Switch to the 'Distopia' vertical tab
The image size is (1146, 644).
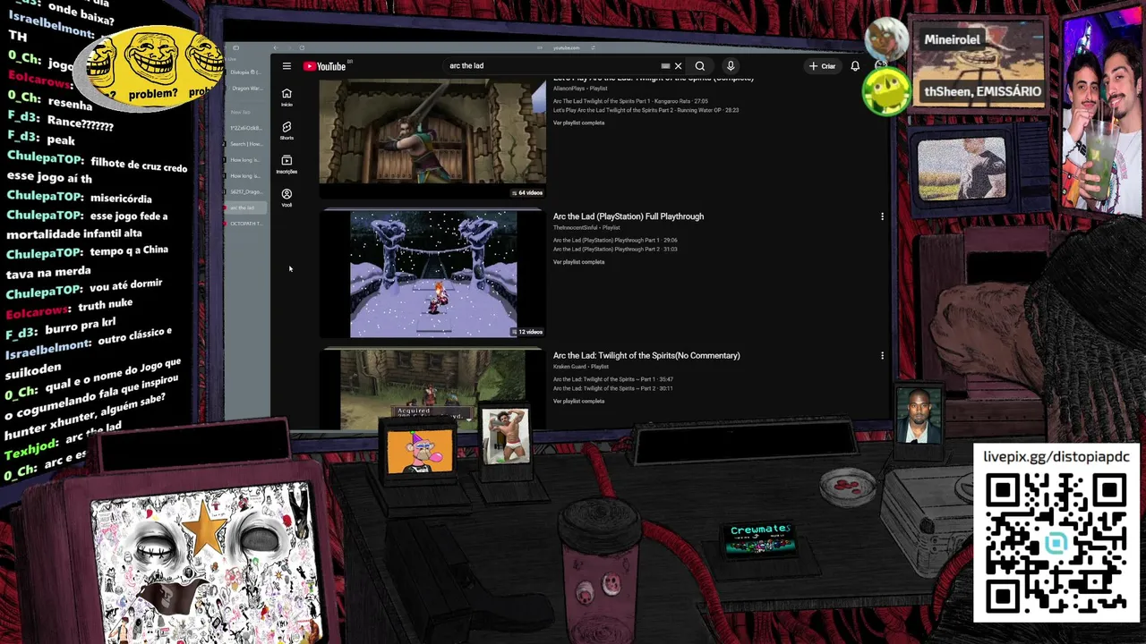click(x=244, y=72)
